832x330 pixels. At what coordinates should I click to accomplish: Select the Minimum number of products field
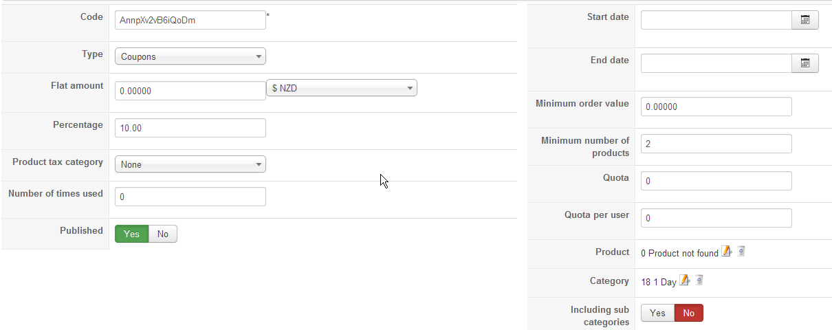pyautogui.click(x=716, y=144)
